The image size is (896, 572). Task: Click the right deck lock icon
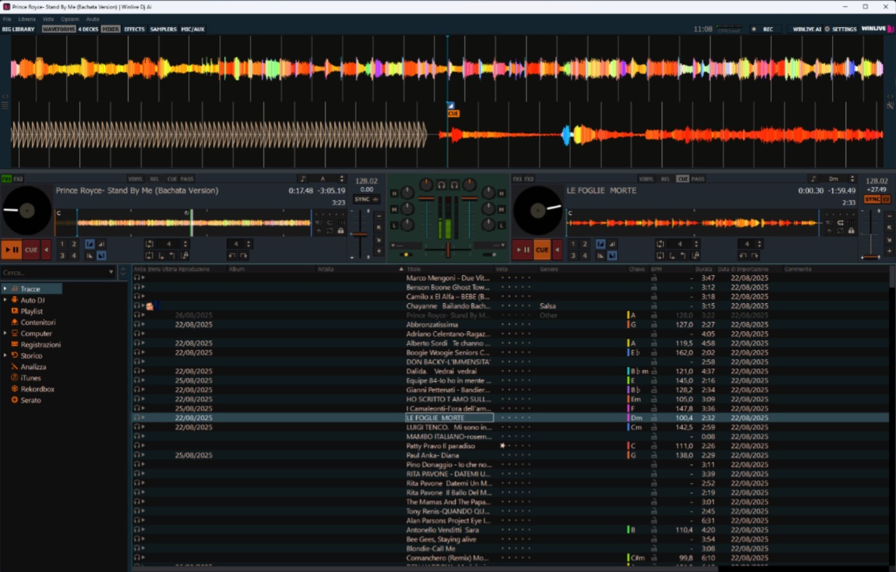(x=851, y=231)
